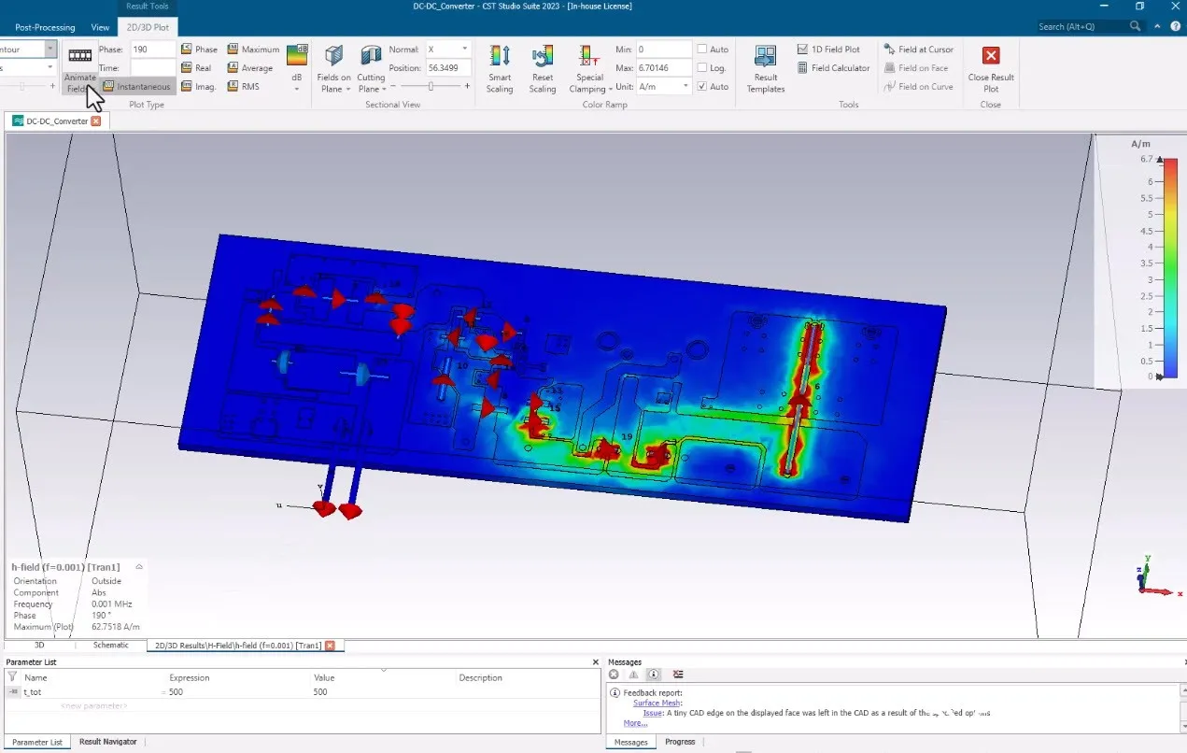
Task: Open the Normal axis dropdown
Action: click(464, 50)
